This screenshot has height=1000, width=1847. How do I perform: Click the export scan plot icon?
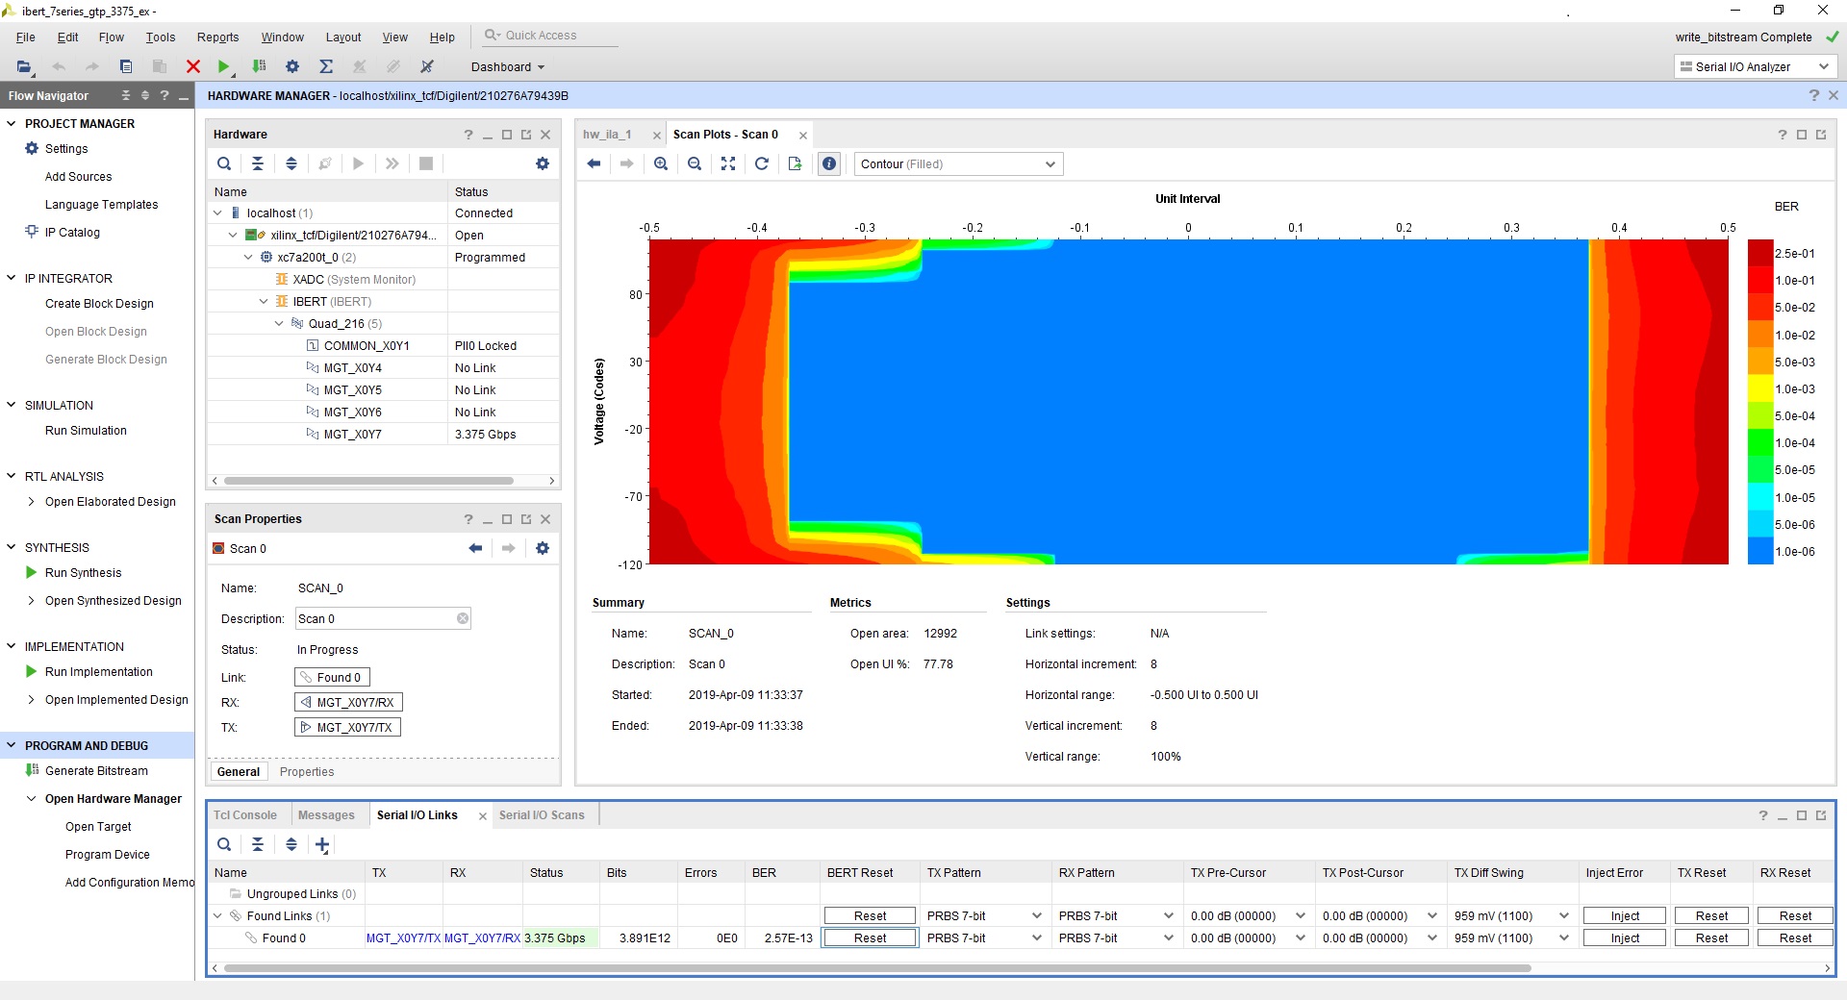[x=795, y=163]
